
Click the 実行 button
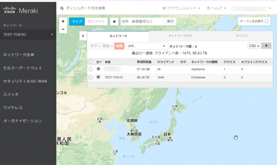coord(170,21)
